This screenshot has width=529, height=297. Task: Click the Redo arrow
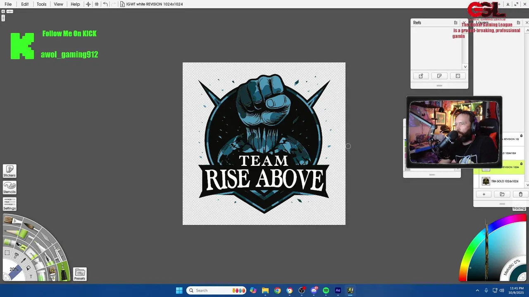(114, 4)
